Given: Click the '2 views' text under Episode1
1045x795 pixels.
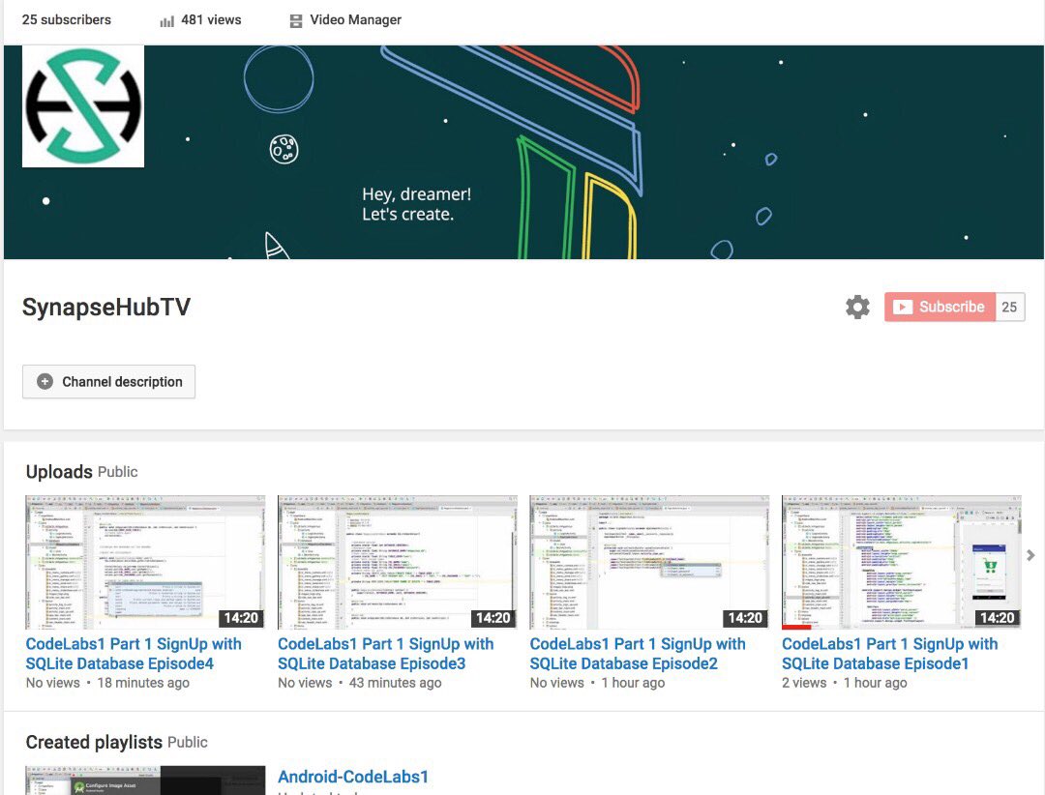Looking at the screenshot, I should tap(804, 683).
